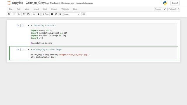
Task: Copy selected cells icon
Action: coord(24,14)
